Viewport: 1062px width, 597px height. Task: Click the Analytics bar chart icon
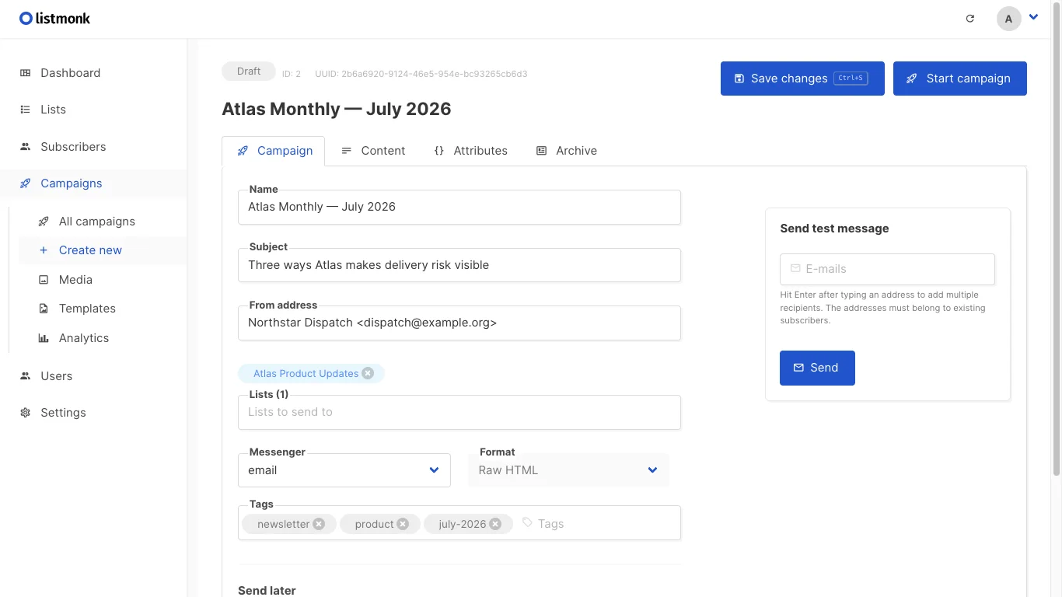44,338
